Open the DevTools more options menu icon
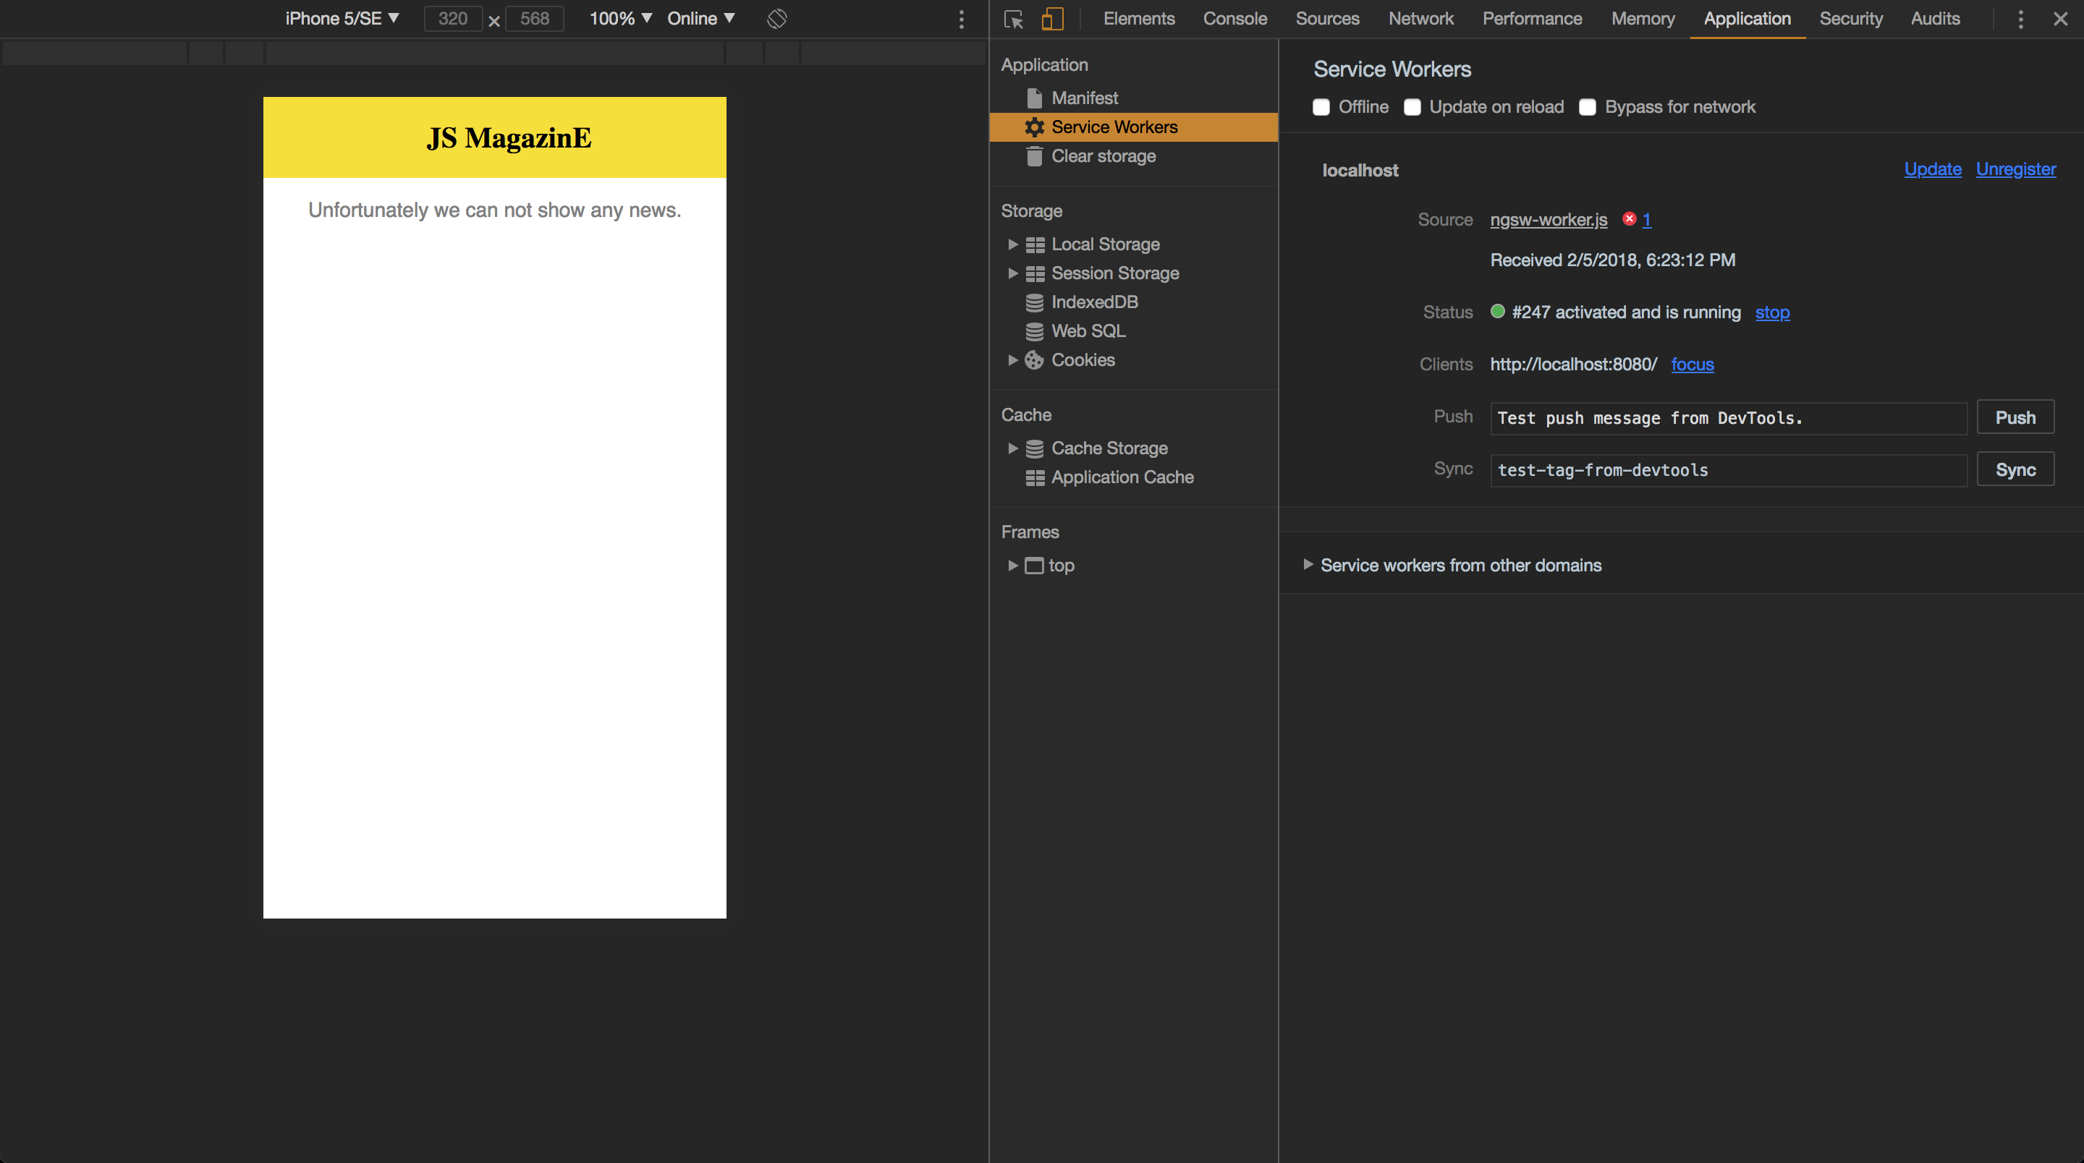This screenshot has width=2084, height=1163. point(2020,19)
